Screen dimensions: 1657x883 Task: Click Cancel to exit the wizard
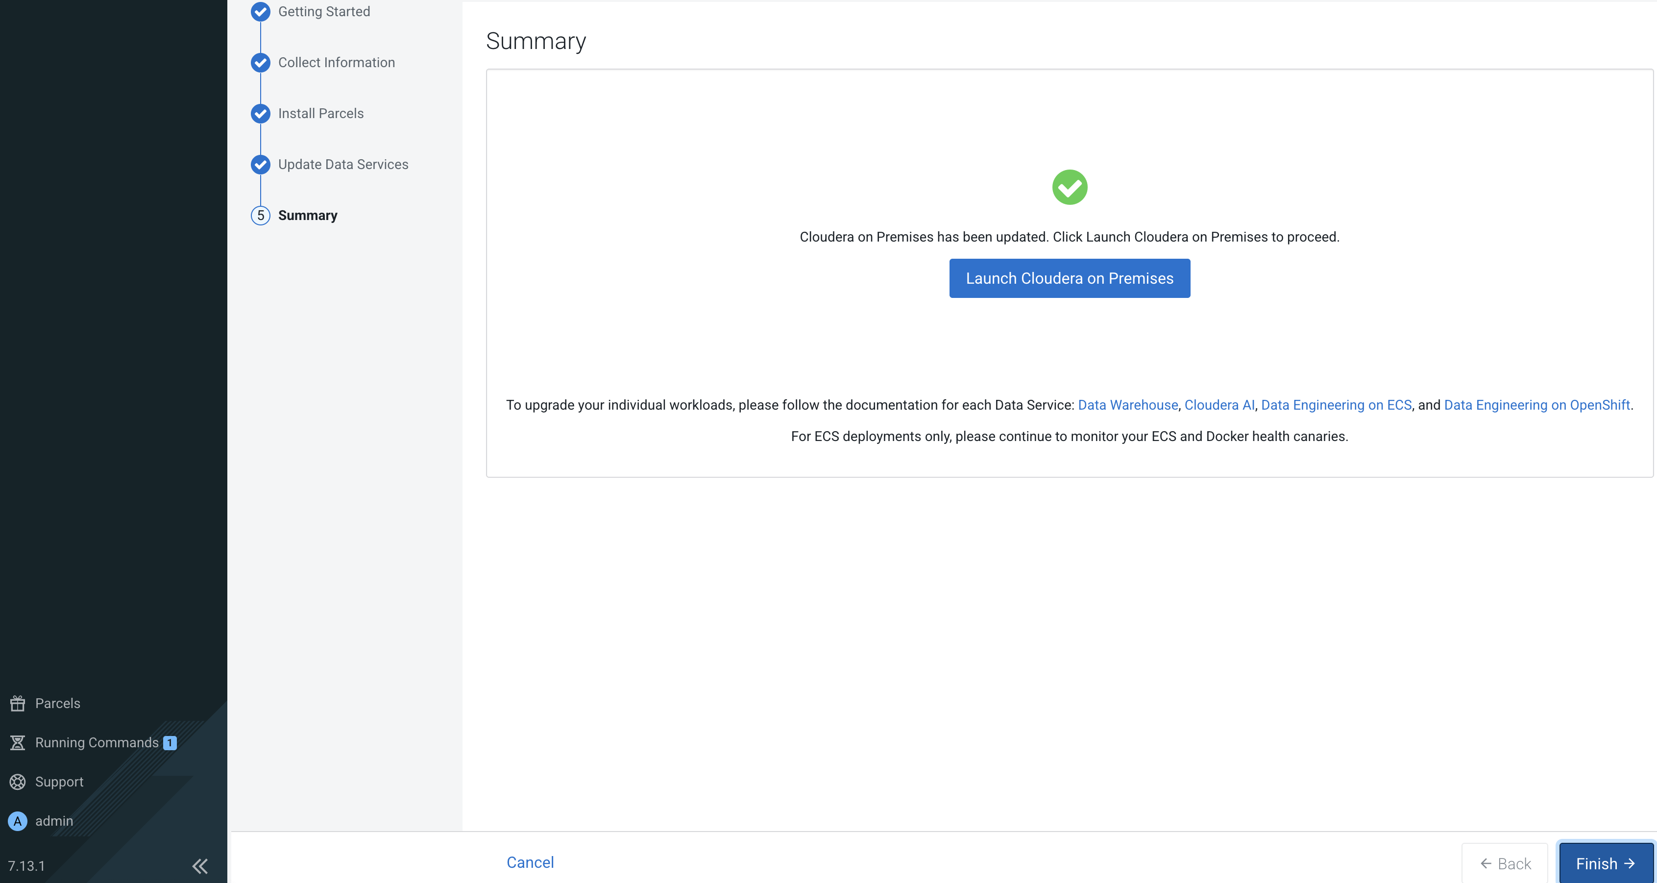(530, 862)
